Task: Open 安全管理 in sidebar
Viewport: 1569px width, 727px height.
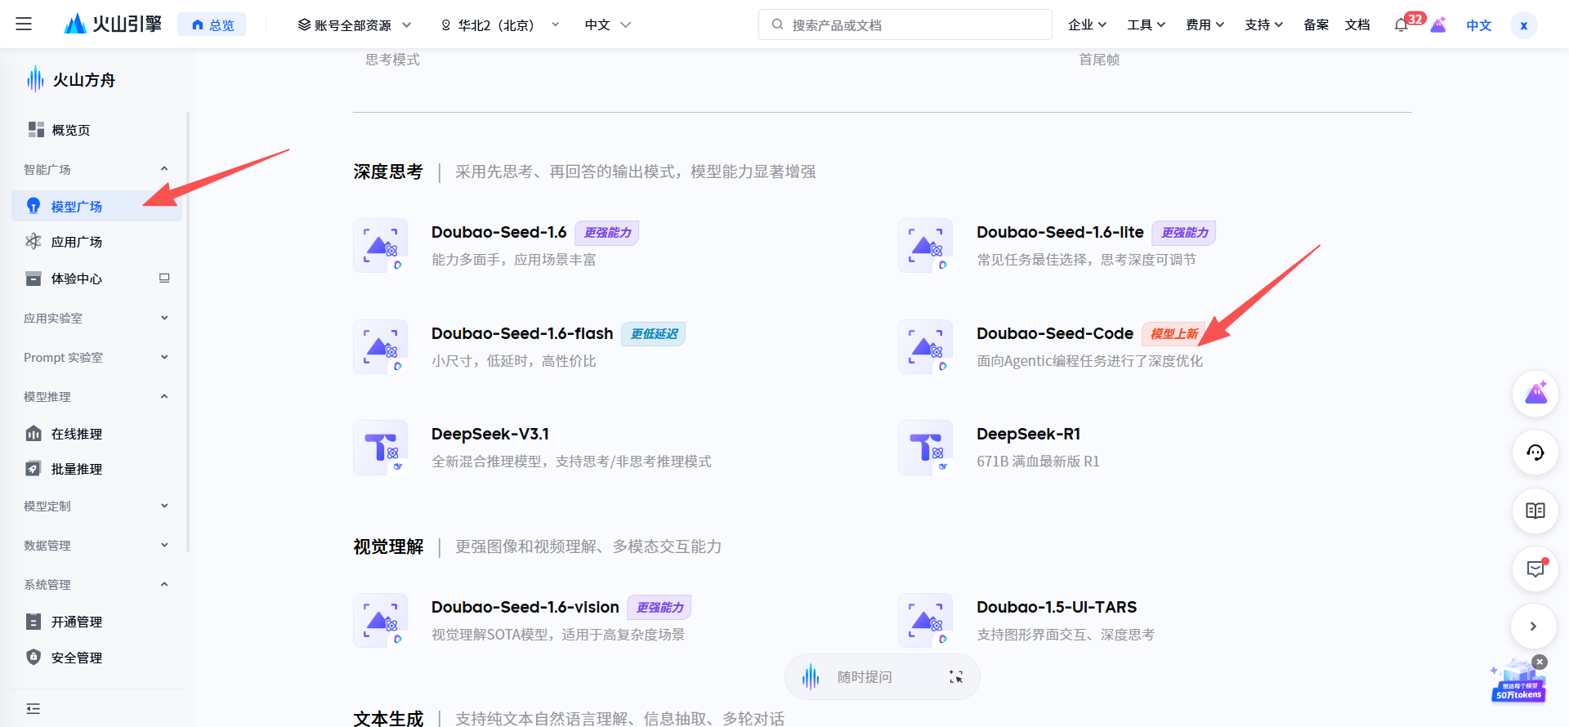Action: click(96, 658)
